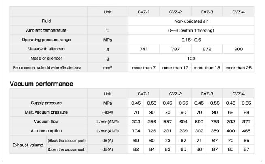Select the "(Open the vacuum port)" label
265x164 pixels.
(x=67, y=149)
